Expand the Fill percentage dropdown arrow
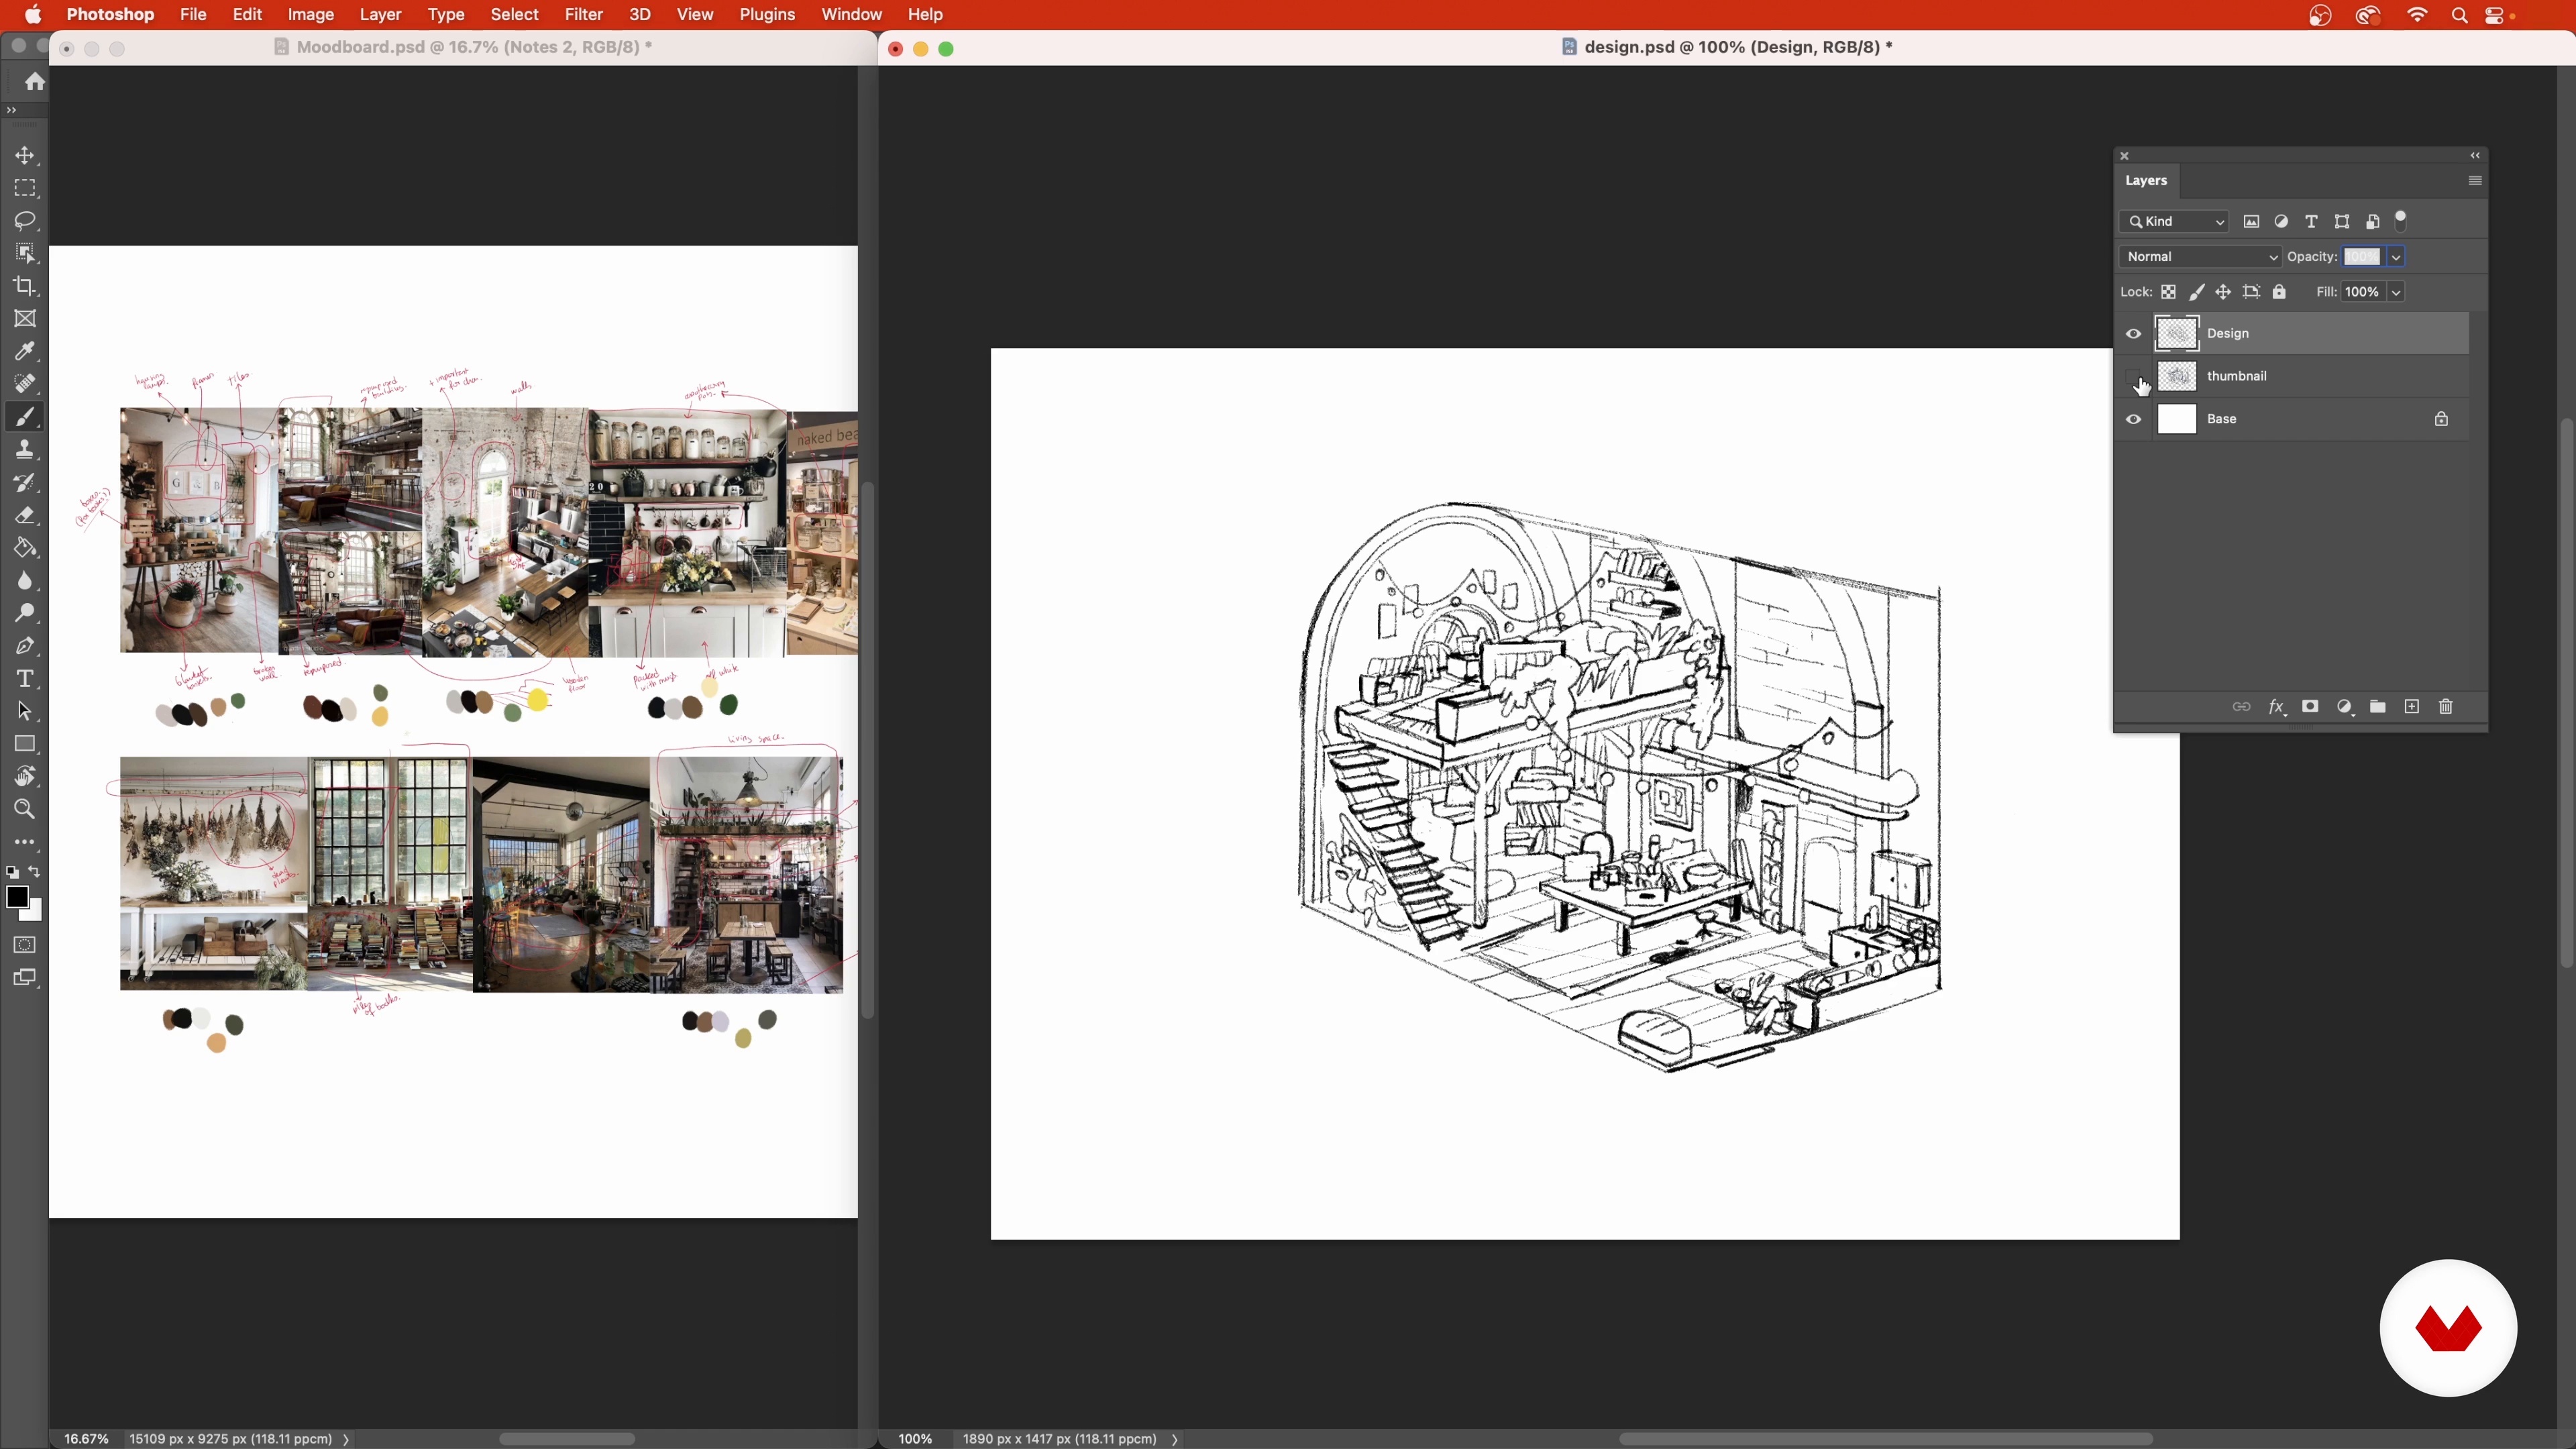The width and height of the screenshot is (2576, 1449). pyautogui.click(x=2396, y=292)
